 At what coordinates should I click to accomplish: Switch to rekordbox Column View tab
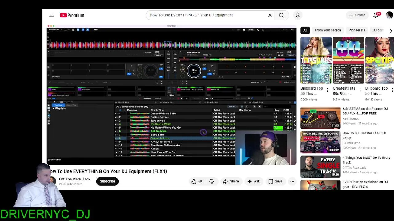coord(71,105)
